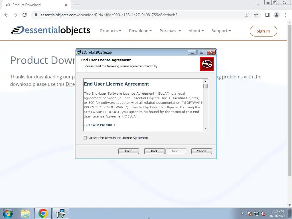Maximize the EO.Total setup window
Image resolution: width=292 pixels, height=219 pixels.
pos(202,52)
